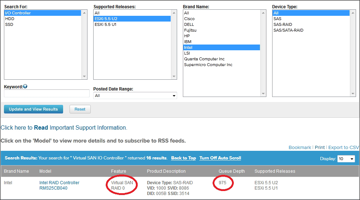Screen dimensions: 360x200
Task: Select DELL brand
Action: pyautogui.click(x=222, y=24)
